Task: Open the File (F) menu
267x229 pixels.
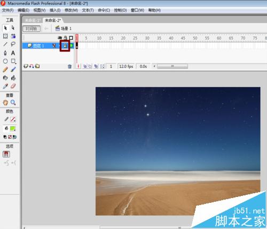Action: [x=7, y=10]
